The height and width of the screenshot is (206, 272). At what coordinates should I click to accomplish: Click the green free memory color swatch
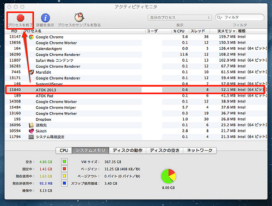click(64, 162)
